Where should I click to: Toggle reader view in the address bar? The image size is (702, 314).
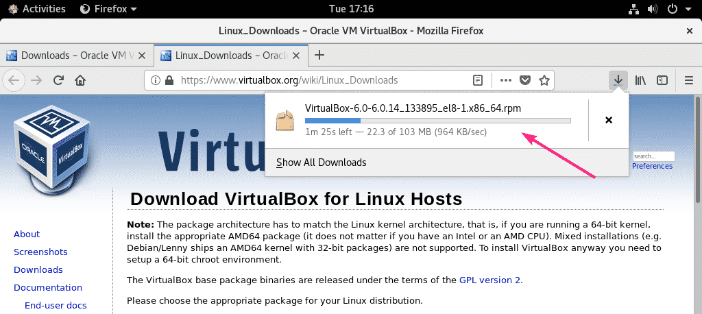coord(478,80)
